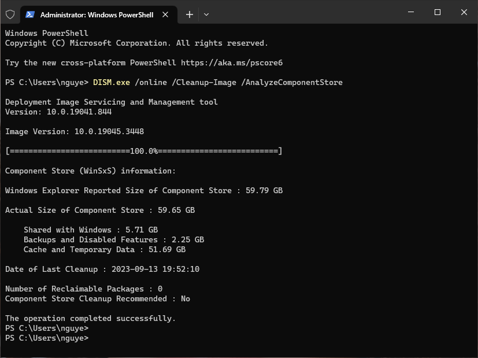Screen dimensions: 478x358
Task: Click the /Cleanup-Image argument text
Action: click(x=204, y=82)
